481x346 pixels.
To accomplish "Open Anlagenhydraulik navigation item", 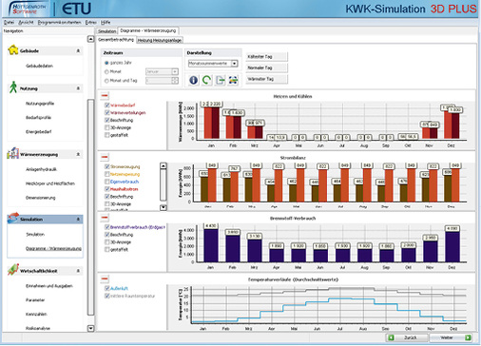I will (41, 169).
